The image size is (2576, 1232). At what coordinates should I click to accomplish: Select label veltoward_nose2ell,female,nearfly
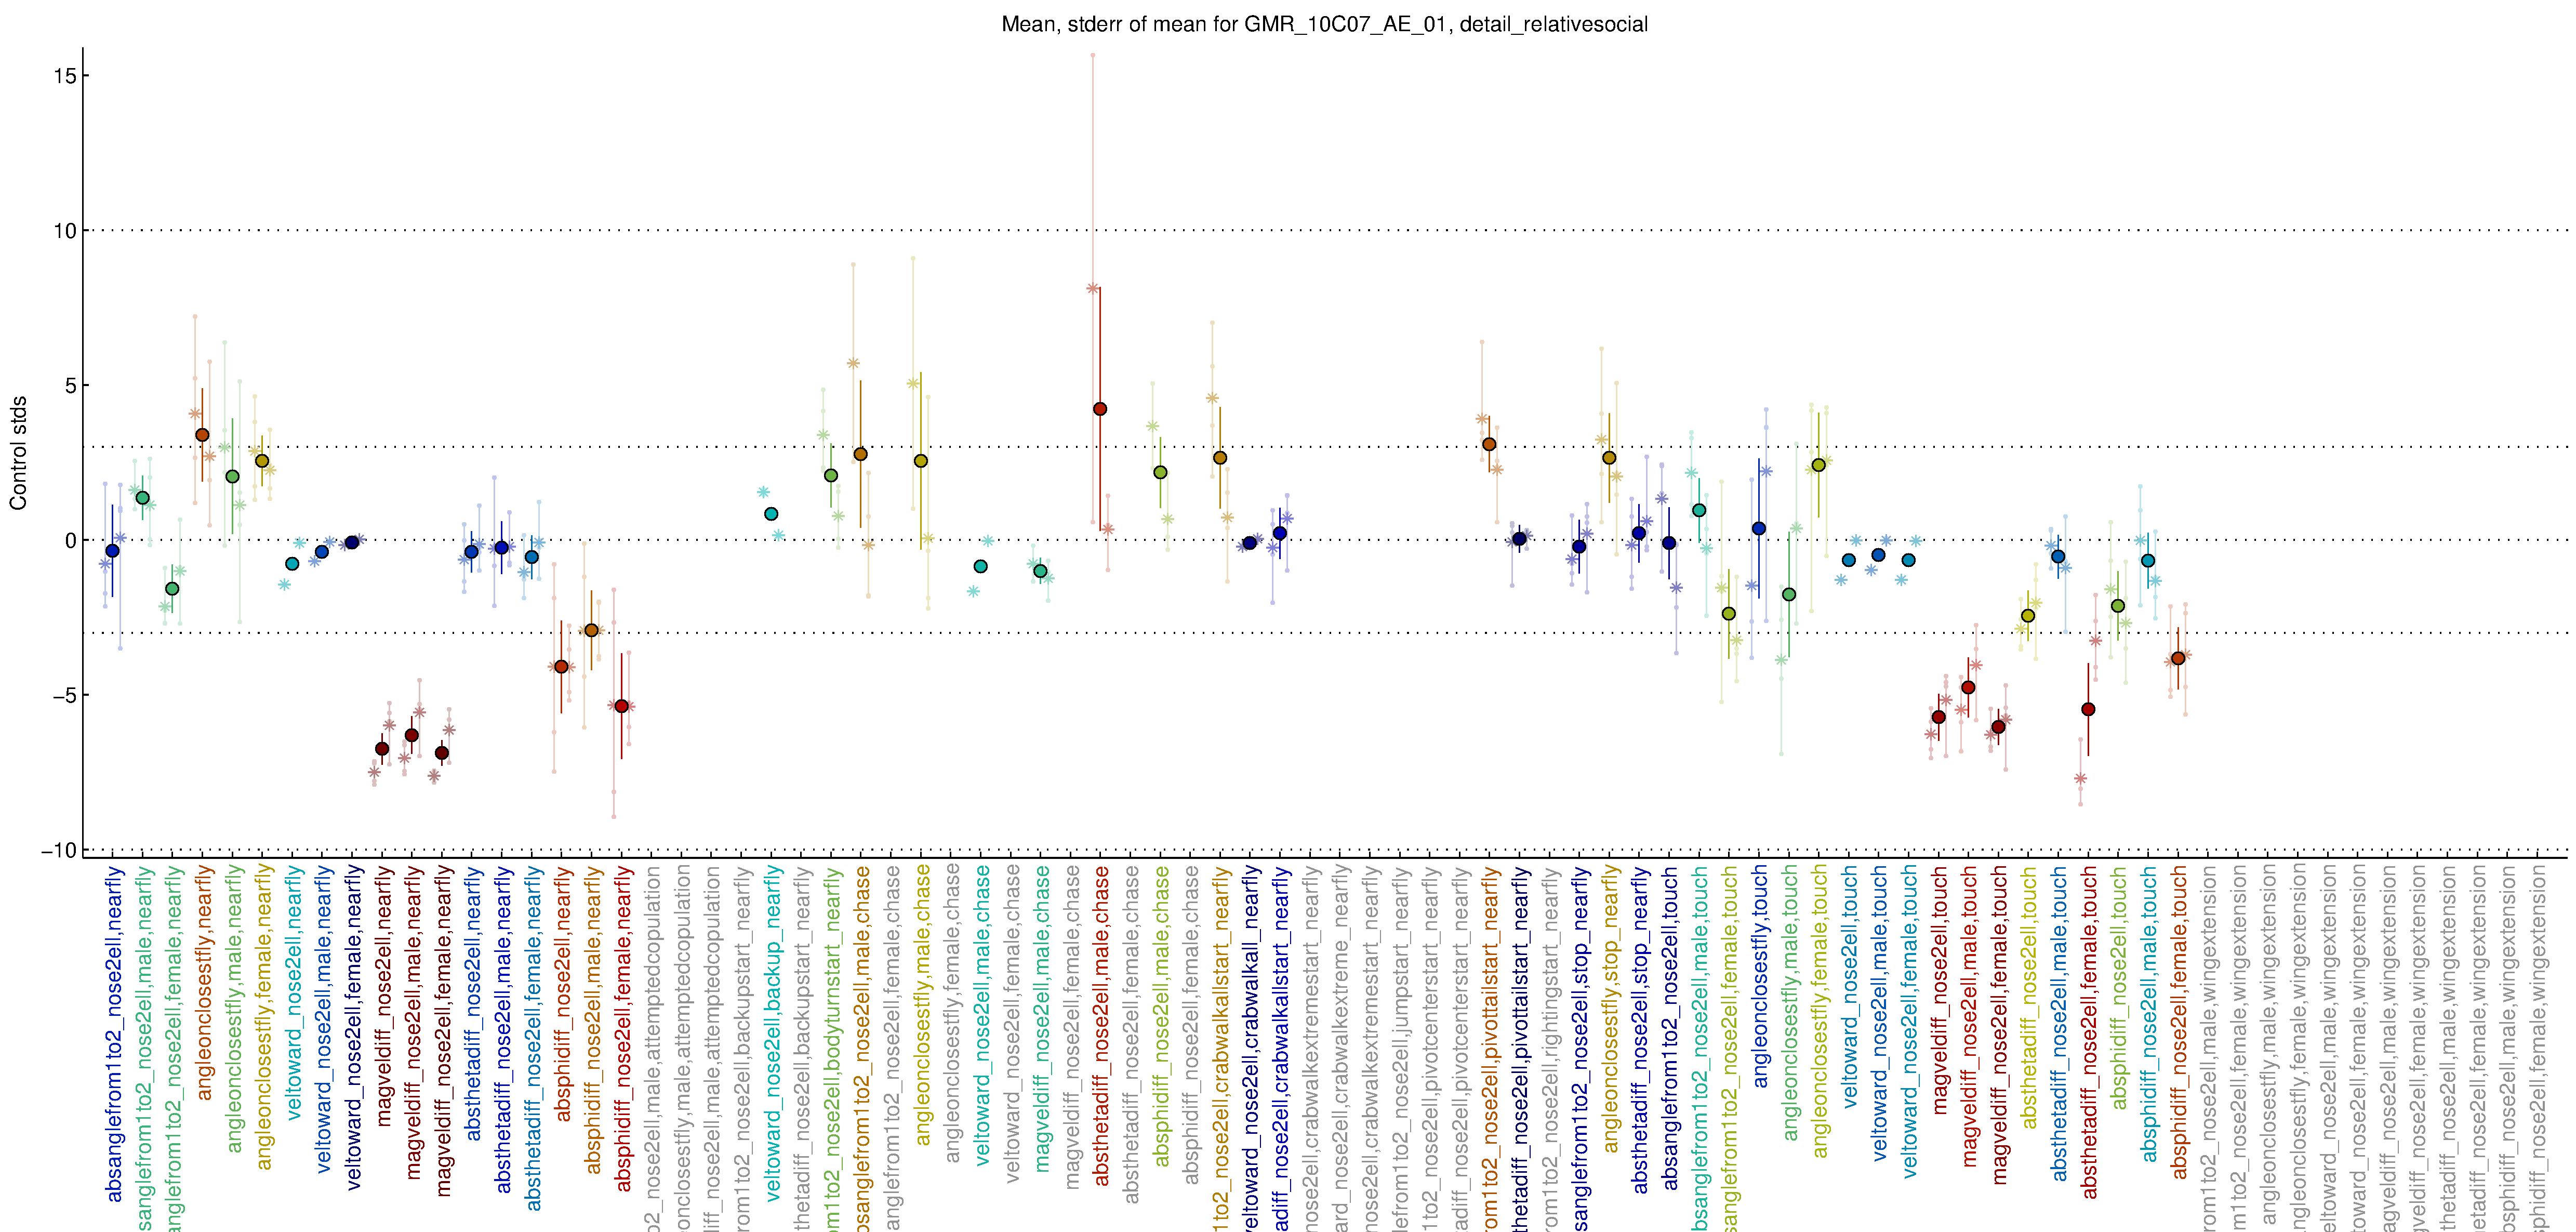pos(353,1028)
